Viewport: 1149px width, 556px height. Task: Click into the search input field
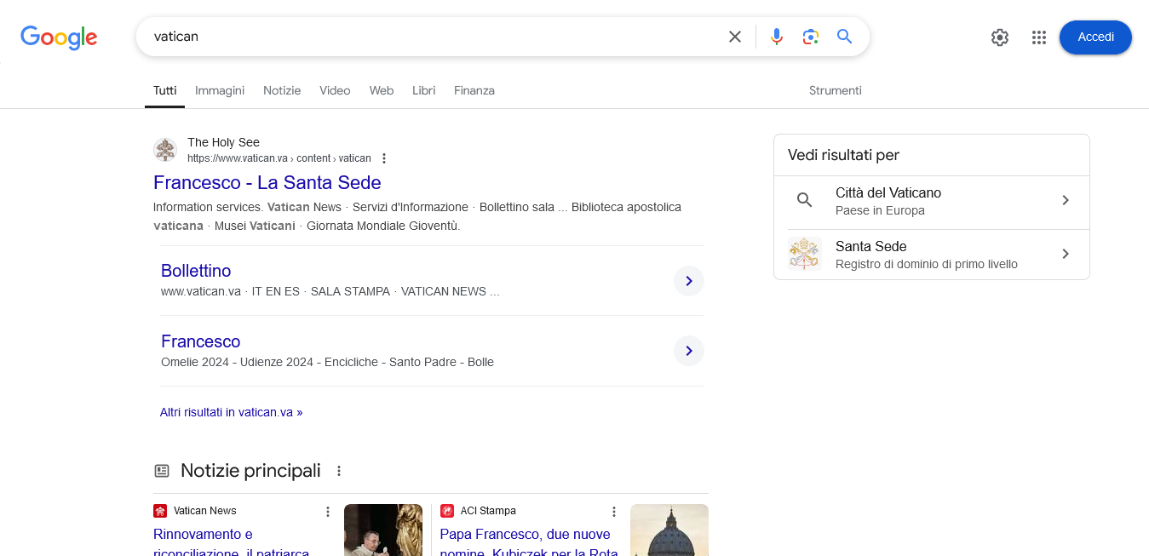[426, 37]
